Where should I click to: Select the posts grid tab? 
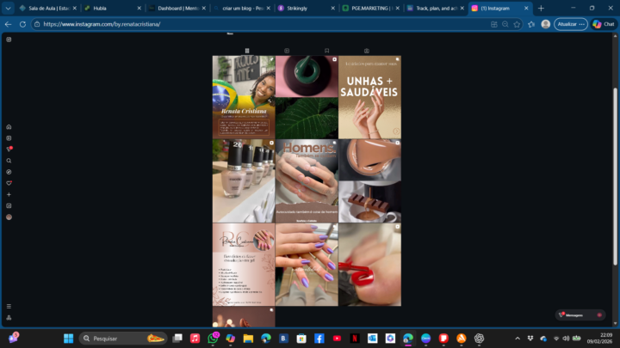(247, 51)
